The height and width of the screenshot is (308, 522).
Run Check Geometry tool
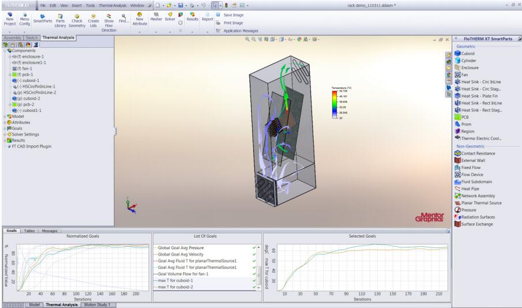tap(77, 21)
